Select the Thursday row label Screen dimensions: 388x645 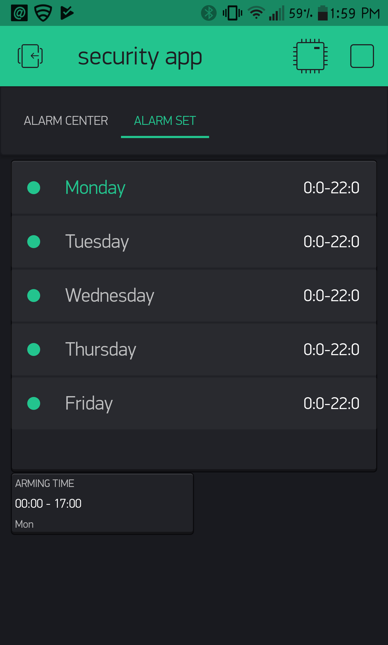tap(101, 349)
